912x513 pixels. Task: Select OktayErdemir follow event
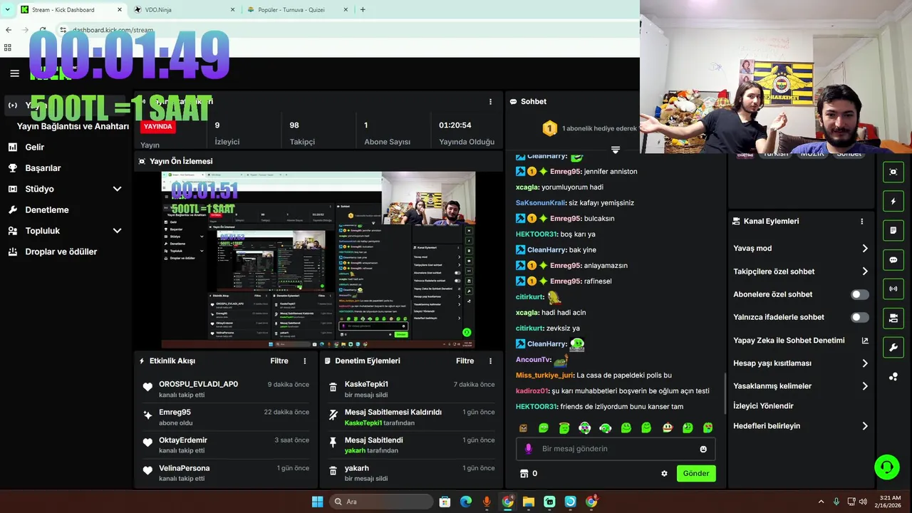(226, 445)
